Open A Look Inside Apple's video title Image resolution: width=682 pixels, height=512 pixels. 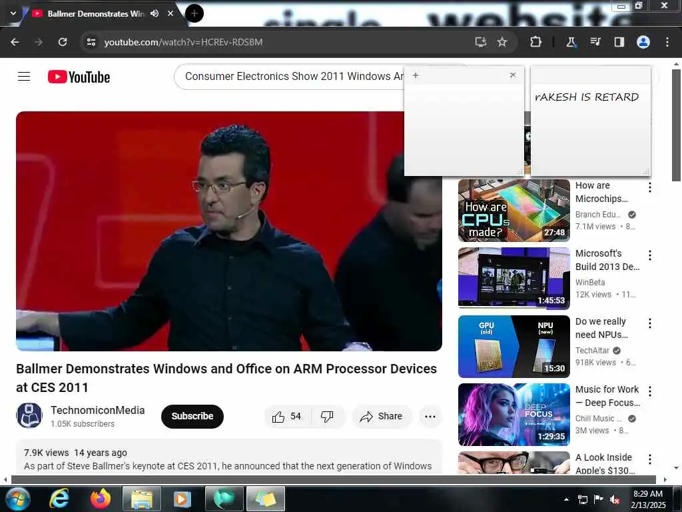click(605, 463)
